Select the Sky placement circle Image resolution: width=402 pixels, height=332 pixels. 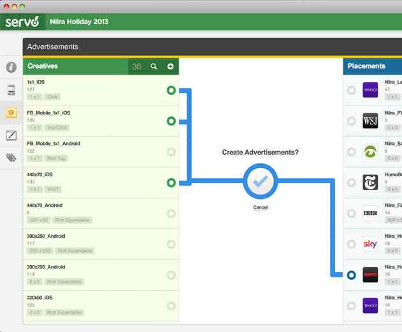(x=351, y=244)
